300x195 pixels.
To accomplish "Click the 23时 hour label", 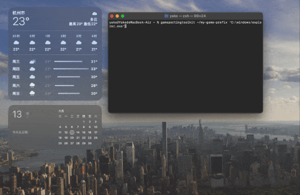I will coord(16,36).
